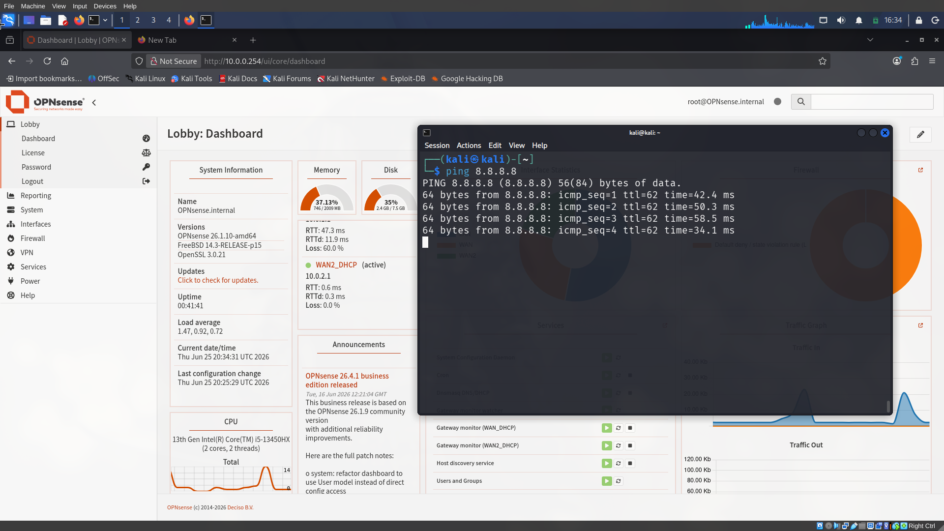This screenshot has height=531, width=944.
Task: Open Kali Docs bookmark
Action: 238,79
